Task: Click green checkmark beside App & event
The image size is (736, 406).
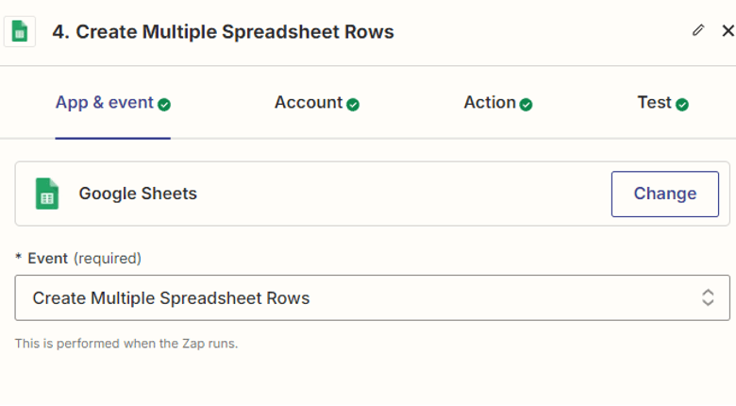Action: point(164,105)
